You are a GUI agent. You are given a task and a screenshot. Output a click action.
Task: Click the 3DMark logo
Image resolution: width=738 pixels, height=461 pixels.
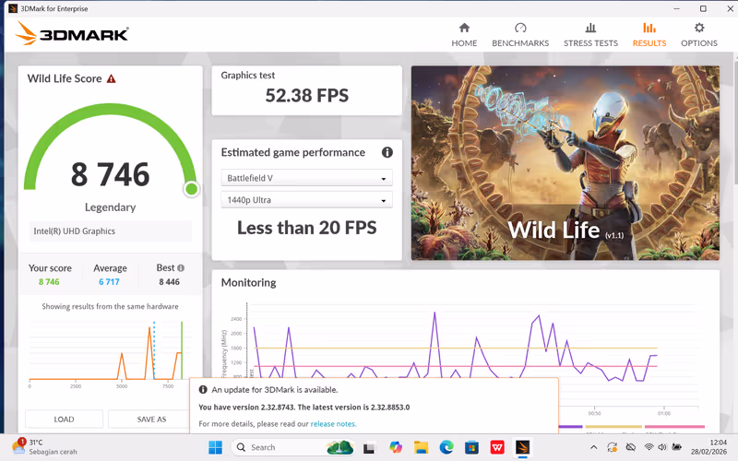click(72, 35)
